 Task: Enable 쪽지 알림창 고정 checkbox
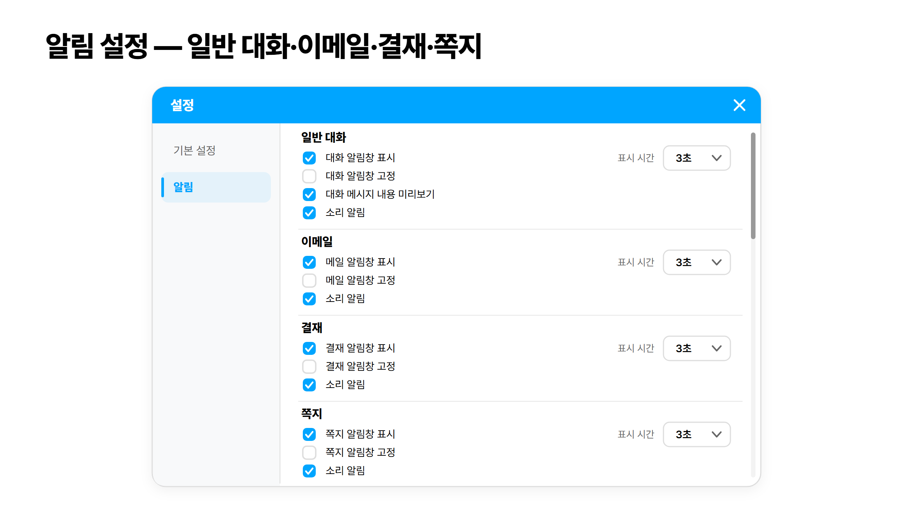coord(309,452)
